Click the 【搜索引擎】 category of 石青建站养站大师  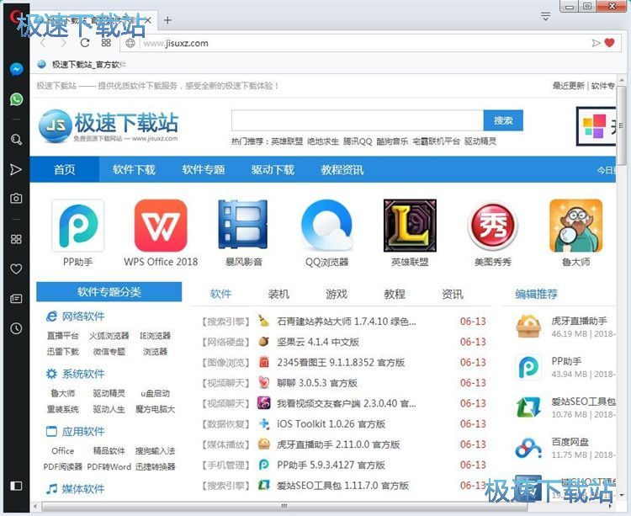[225, 322]
